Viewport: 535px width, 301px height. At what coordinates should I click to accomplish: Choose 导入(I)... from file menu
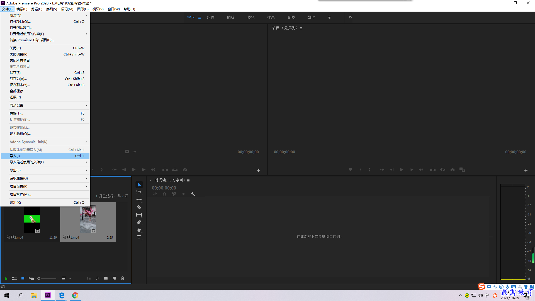(45, 156)
